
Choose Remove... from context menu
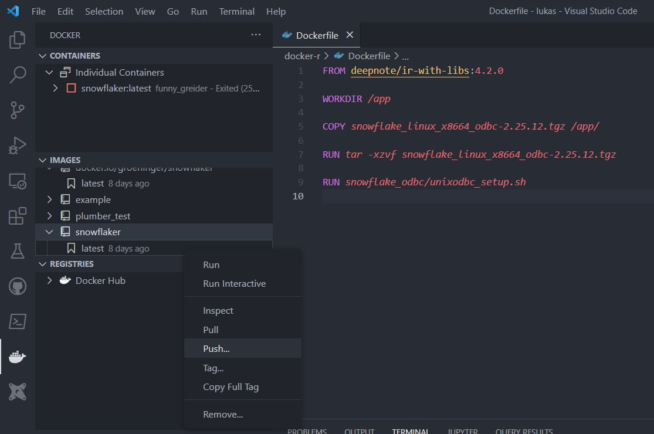click(x=243, y=415)
